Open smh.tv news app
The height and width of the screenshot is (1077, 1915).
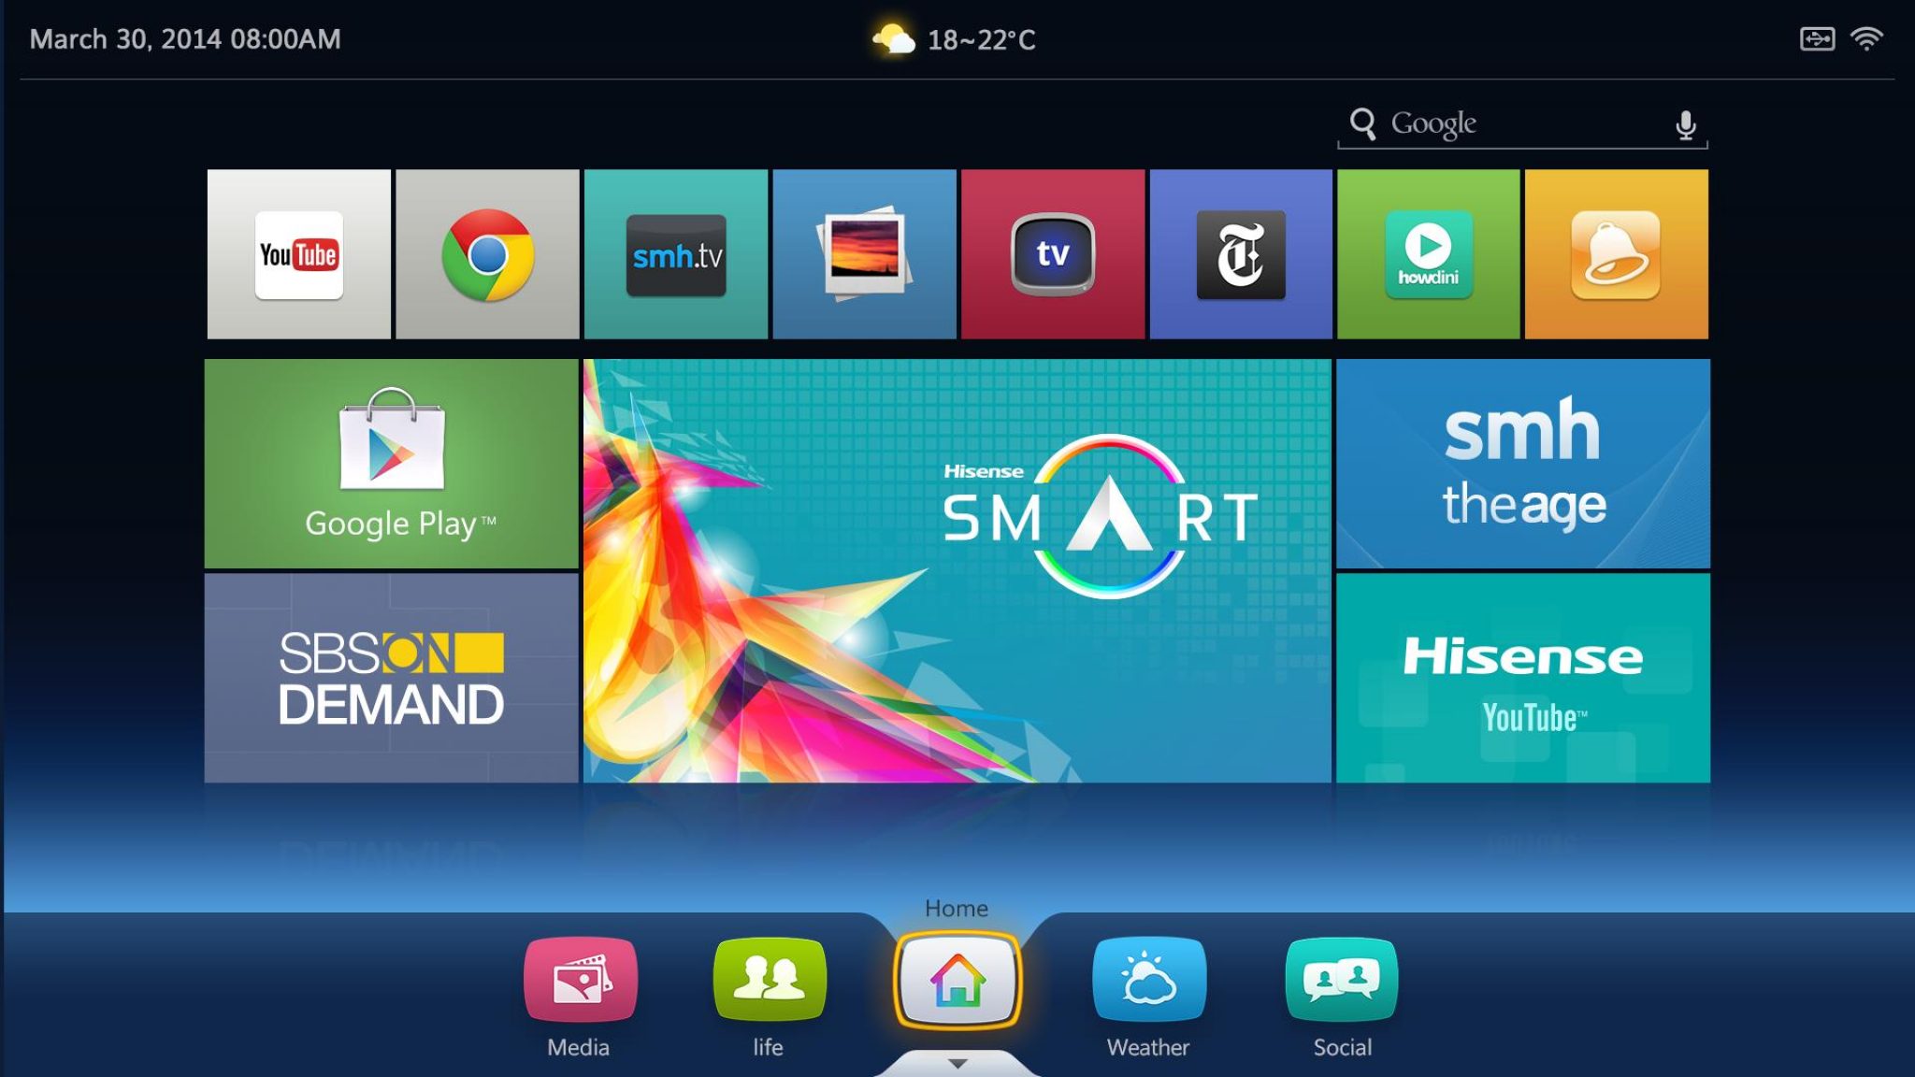coord(675,253)
